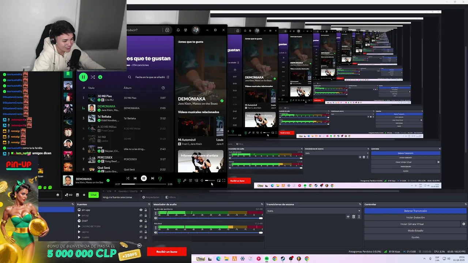Viewport: 468px width, 263px height.
Task: Toggle shuffle in Spotify player bar
Action: (128, 178)
